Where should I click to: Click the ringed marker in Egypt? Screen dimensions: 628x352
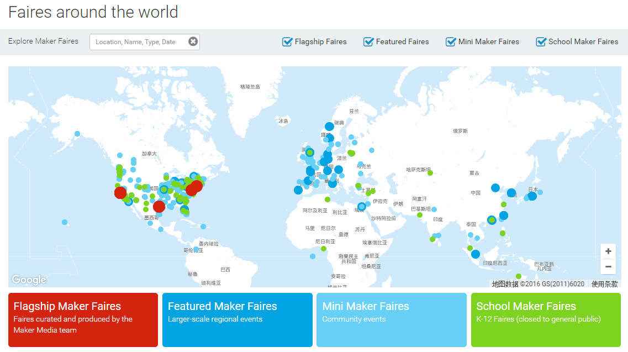coord(362,207)
